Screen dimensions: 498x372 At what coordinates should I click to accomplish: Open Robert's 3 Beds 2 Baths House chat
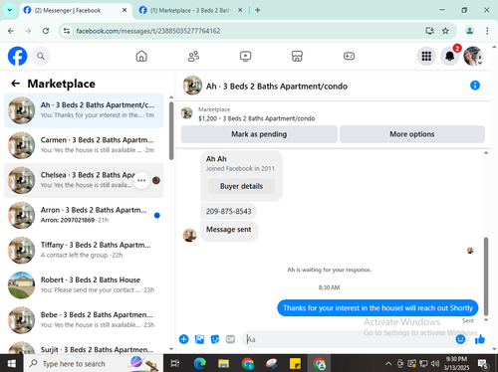[84, 285]
